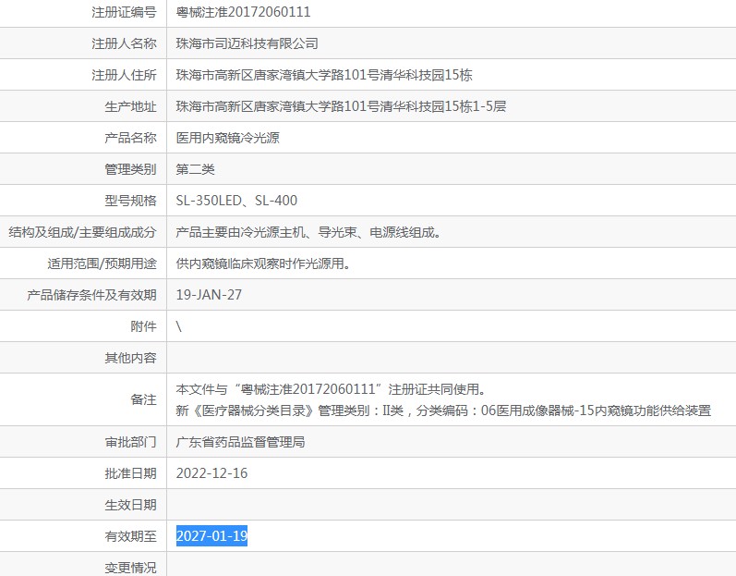The width and height of the screenshot is (736, 576).
Task: Click the management category value 第二类
Action: pos(195,169)
